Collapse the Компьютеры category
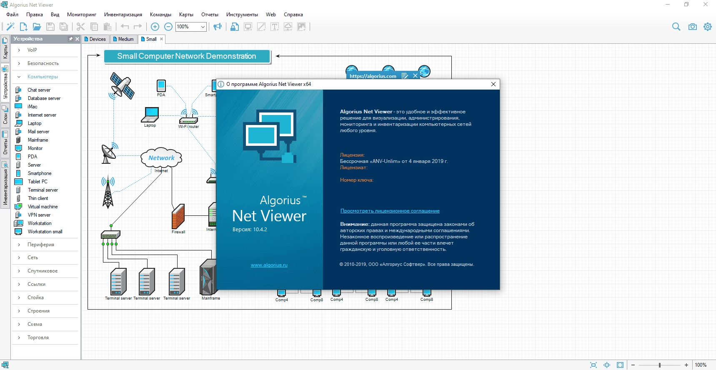 (19, 77)
